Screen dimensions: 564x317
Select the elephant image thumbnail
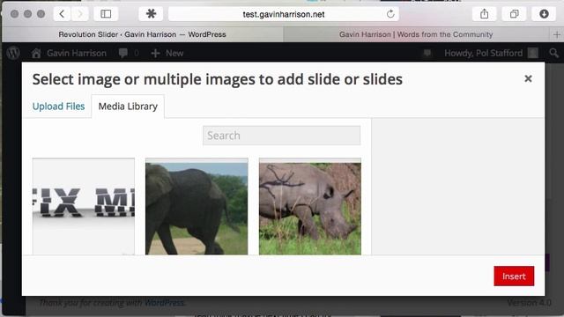pyautogui.click(x=197, y=207)
